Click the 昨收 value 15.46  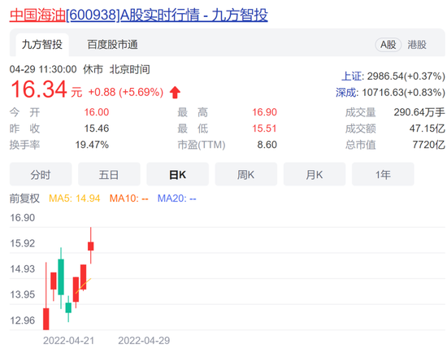click(97, 129)
